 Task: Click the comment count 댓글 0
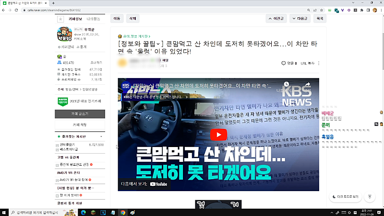[289, 63]
